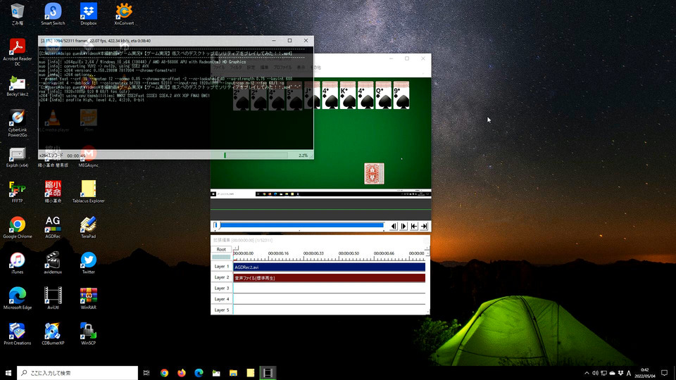Open the AGDRec desktop shortcut
This screenshot has width=676, height=380.
53,224
